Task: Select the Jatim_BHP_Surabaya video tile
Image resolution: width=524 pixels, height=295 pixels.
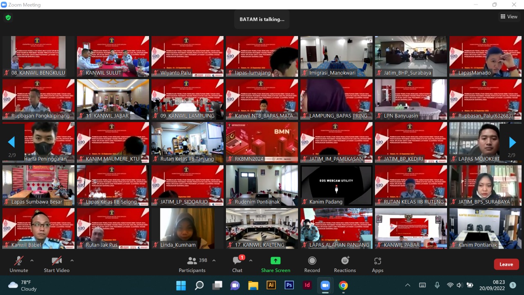Action: (411, 56)
